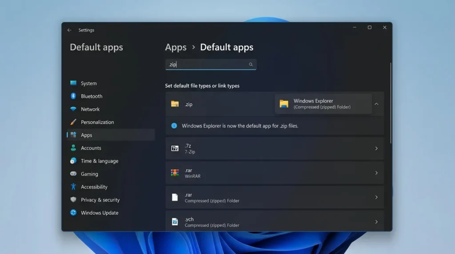The image size is (455, 254).
Task: Open the .ych row chevron
Action: click(x=376, y=222)
